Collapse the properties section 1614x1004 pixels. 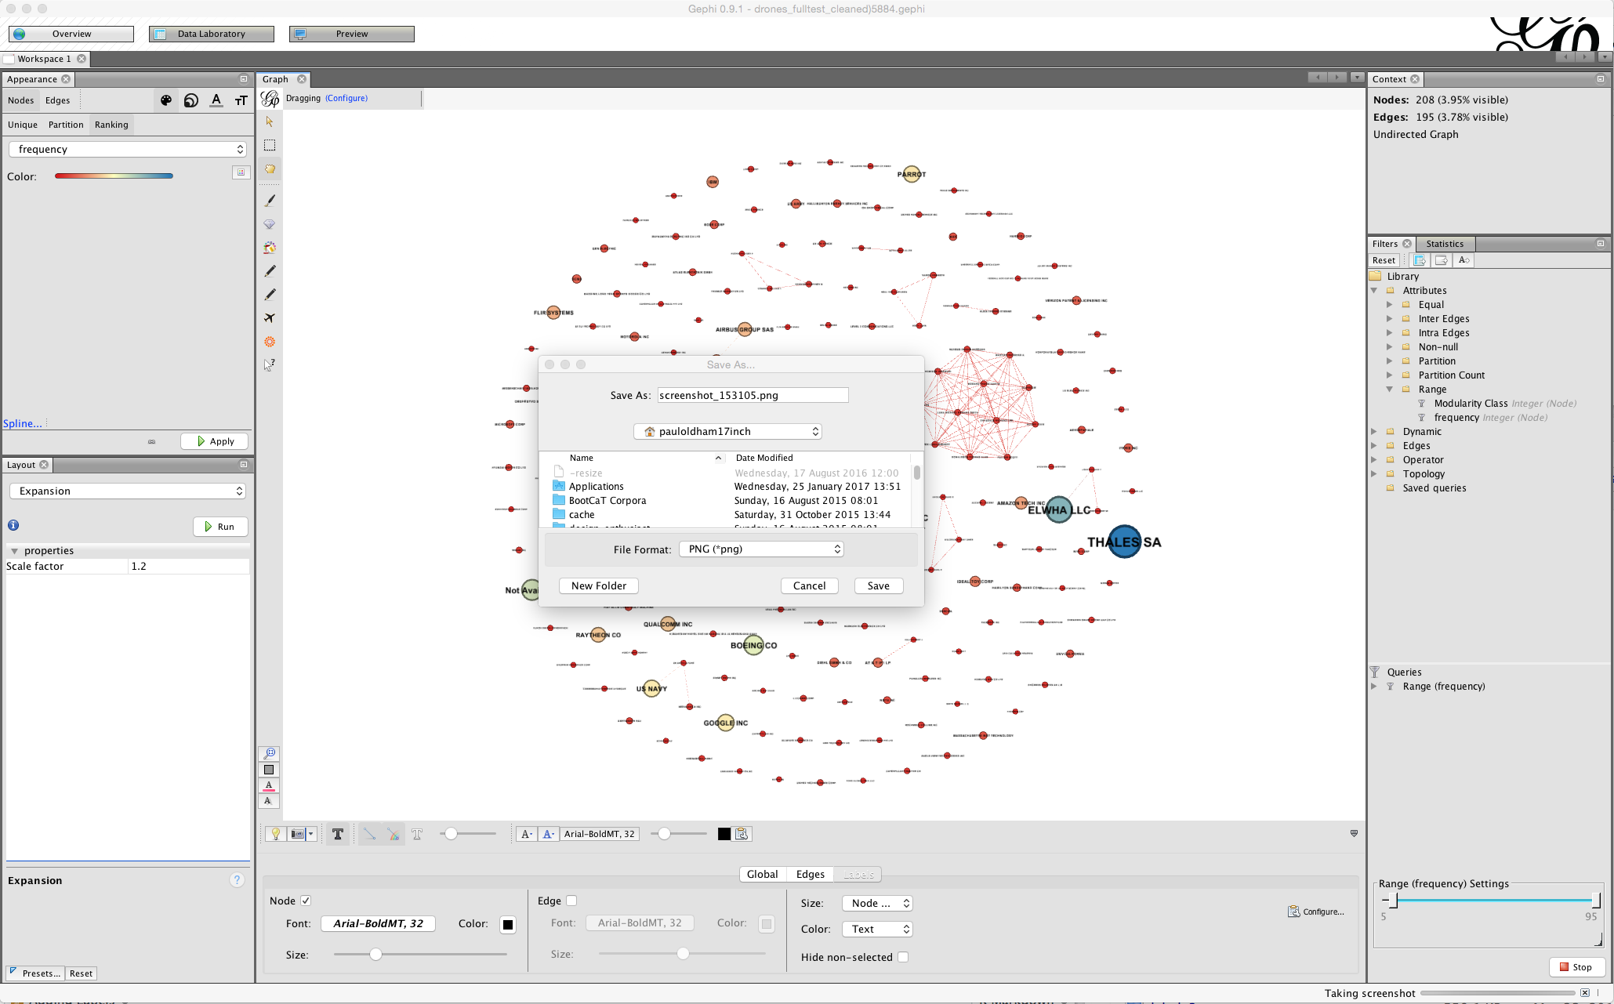pos(14,551)
